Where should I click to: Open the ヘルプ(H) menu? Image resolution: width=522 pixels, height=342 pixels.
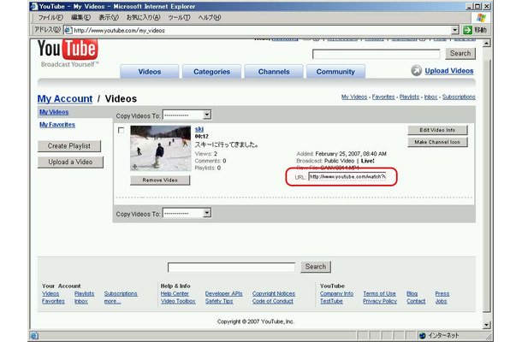coord(210,18)
